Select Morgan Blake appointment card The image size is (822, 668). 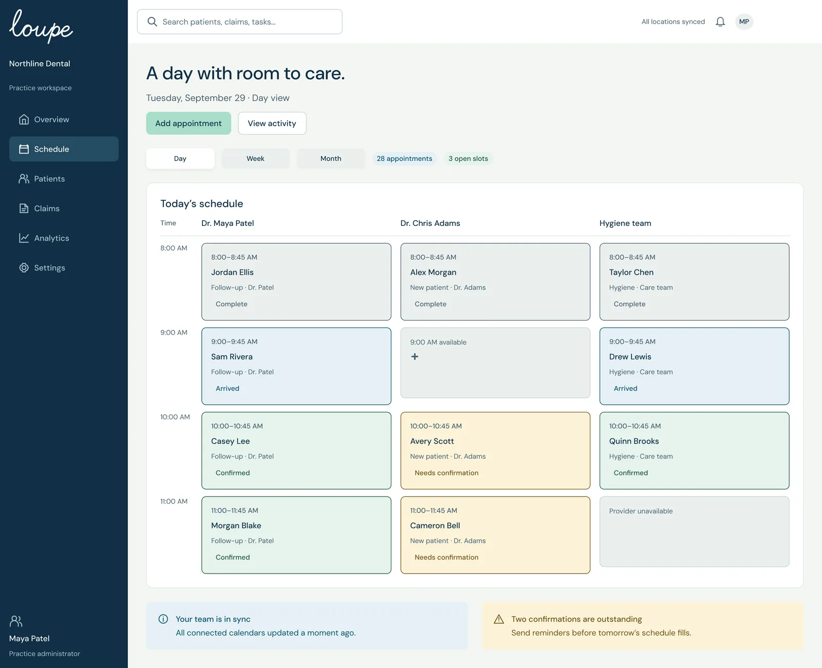pos(296,535)
